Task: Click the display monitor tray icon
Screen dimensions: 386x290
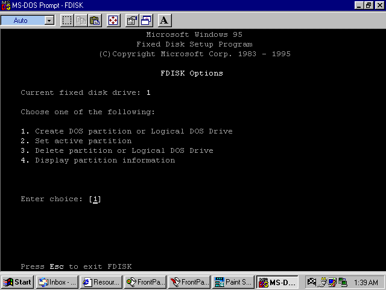Action: tap(332, 282)
